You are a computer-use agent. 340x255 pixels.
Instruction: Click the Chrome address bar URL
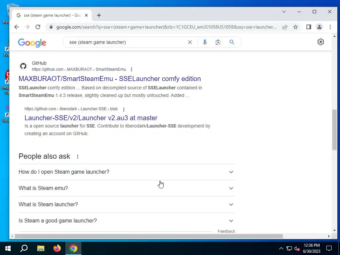(166, 27)
